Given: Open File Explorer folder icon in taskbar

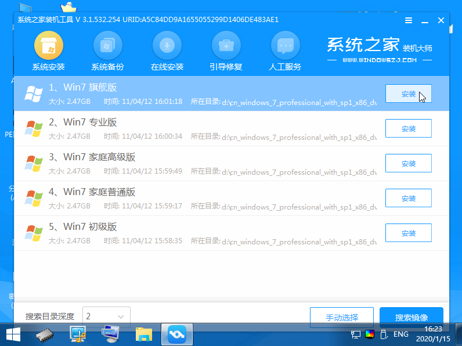Looking at the screenshot, I should click(x=143, y=334).
